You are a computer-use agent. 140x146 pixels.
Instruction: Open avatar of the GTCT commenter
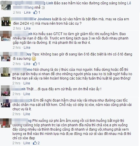6,36
